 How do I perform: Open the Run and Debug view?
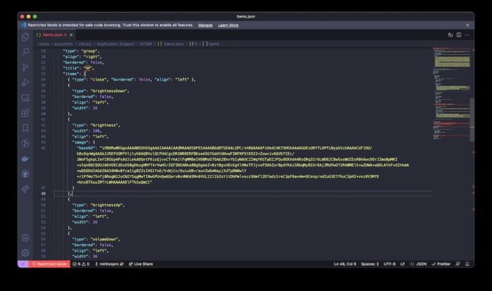click(25, 82)
